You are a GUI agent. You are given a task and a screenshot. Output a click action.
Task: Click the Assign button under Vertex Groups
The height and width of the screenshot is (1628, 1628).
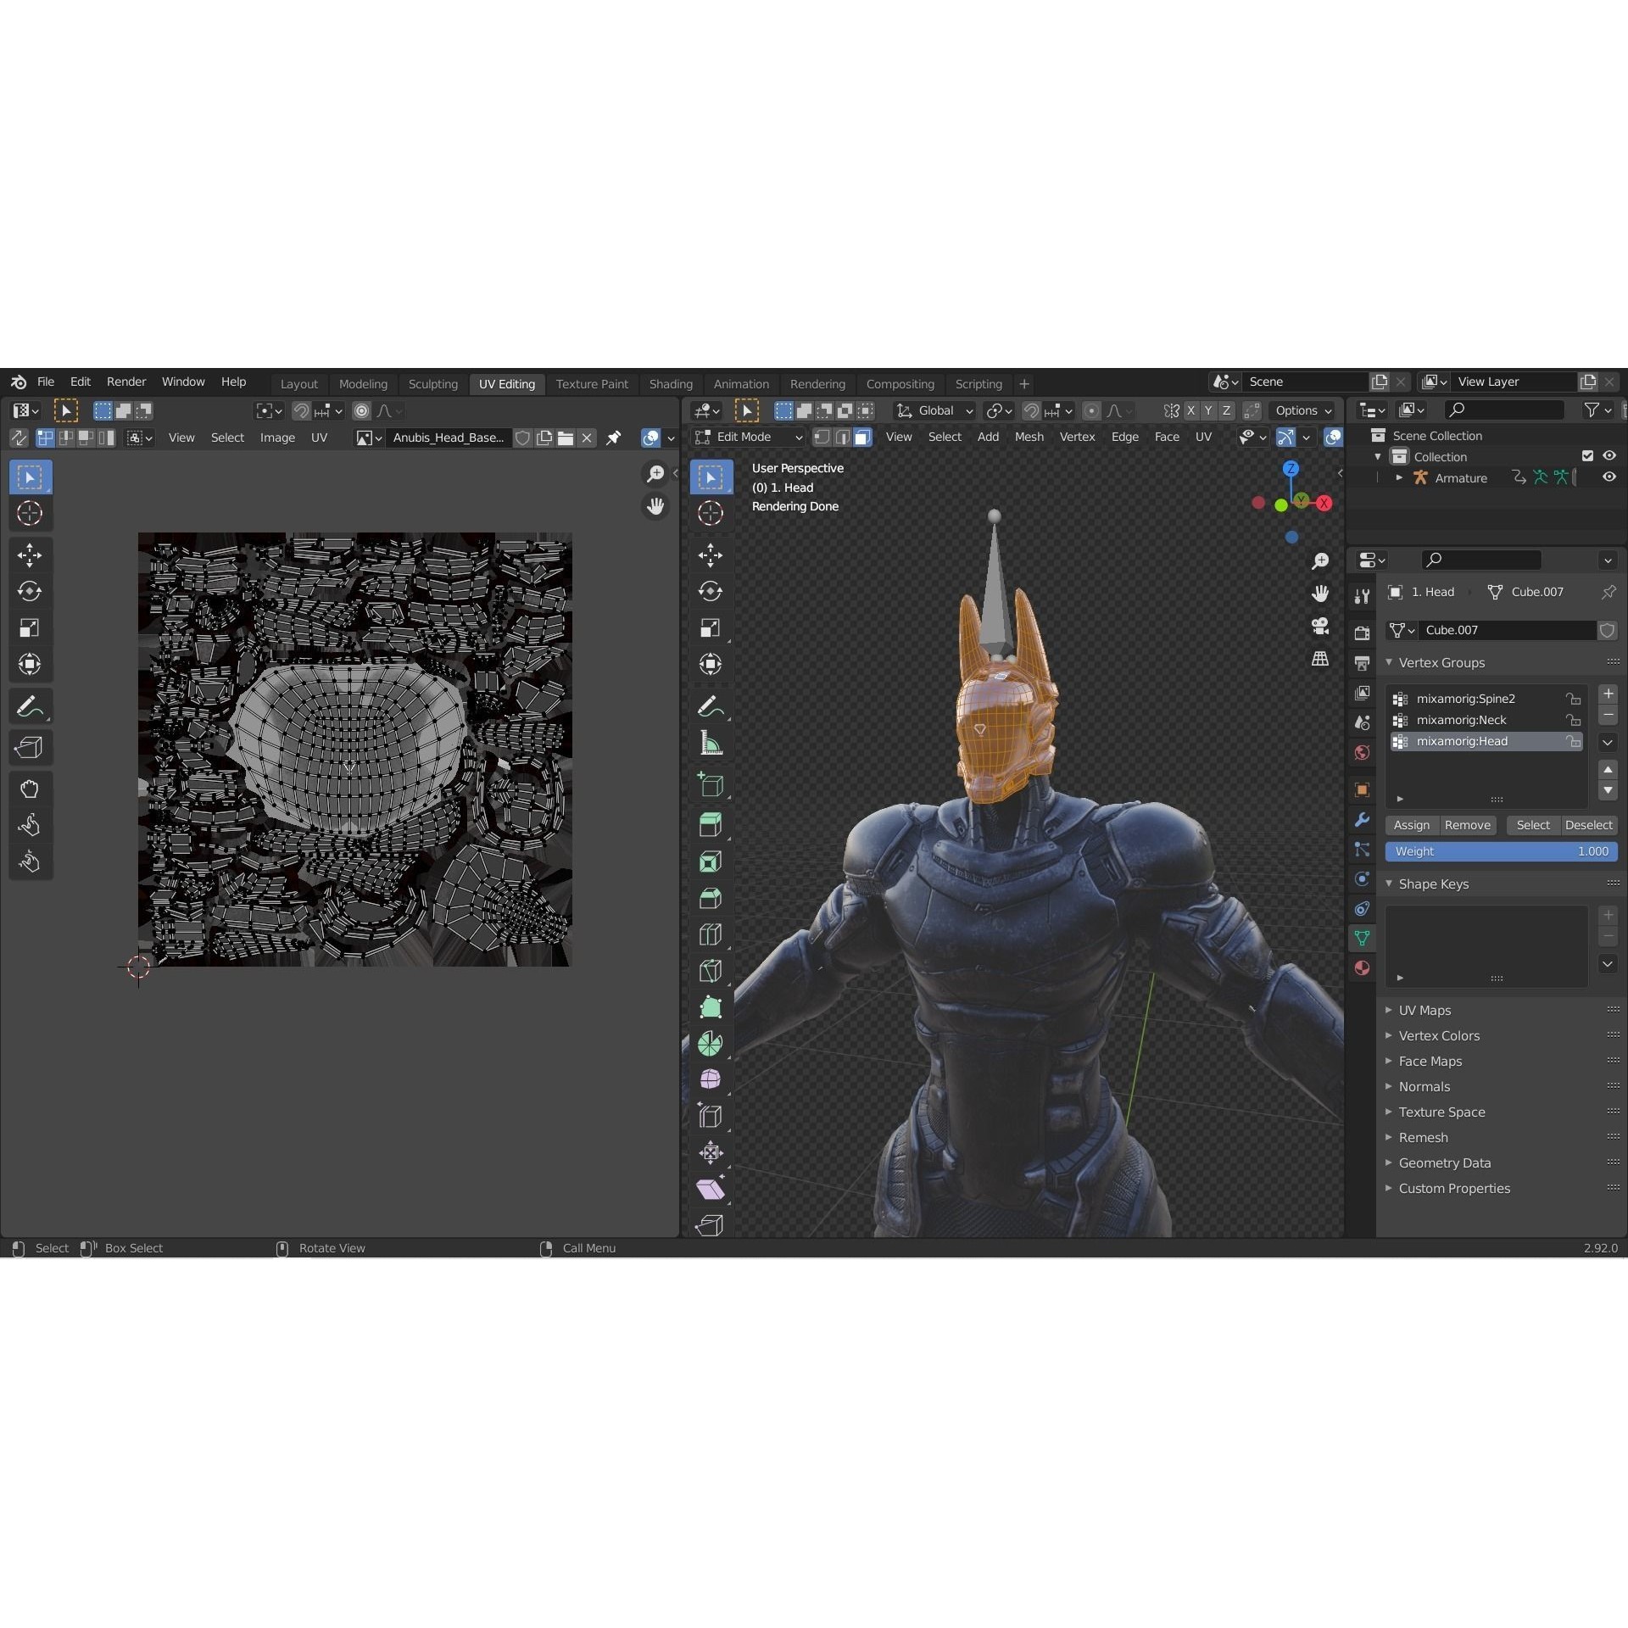point(1410,824)
